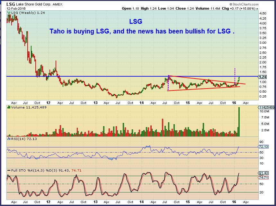Click the 20 label on the stochastic axis
The height and width of the screenshot is (206, 276).
click(x=262, y=192)
